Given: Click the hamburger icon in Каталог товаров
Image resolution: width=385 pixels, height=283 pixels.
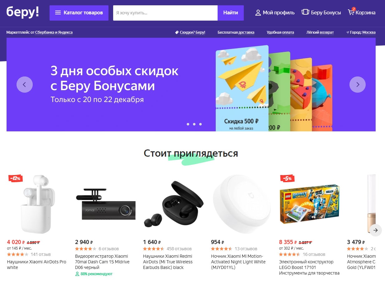Looking at the screenshot, I should point(58,13).
